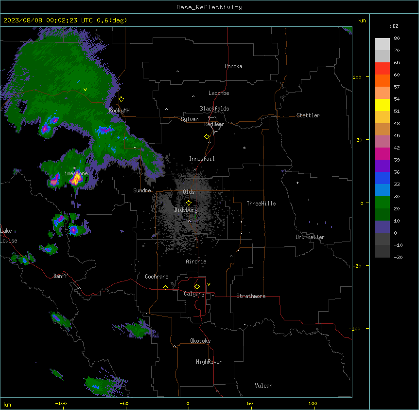Click the -100 tick on bottom km axis
The width and height of the screenshot is (419, 410).
61,403
